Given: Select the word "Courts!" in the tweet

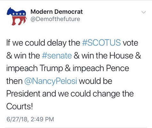Looking at the screenshot, I should pos(20,107).
